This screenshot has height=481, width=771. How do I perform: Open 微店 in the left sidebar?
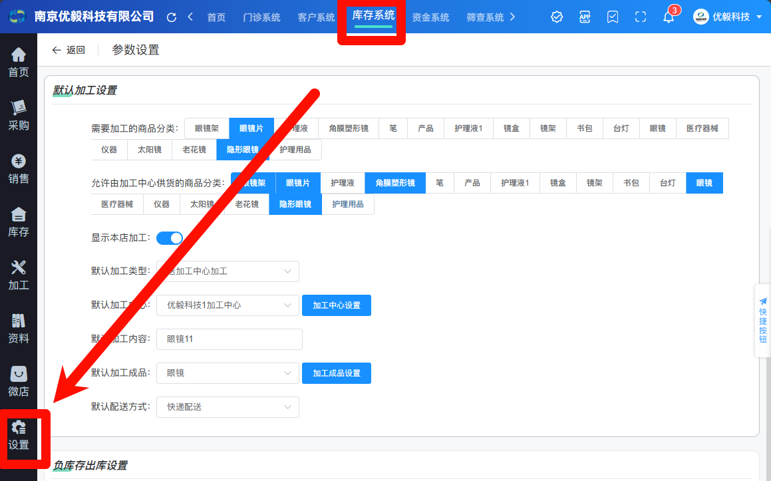click(19, 381)
